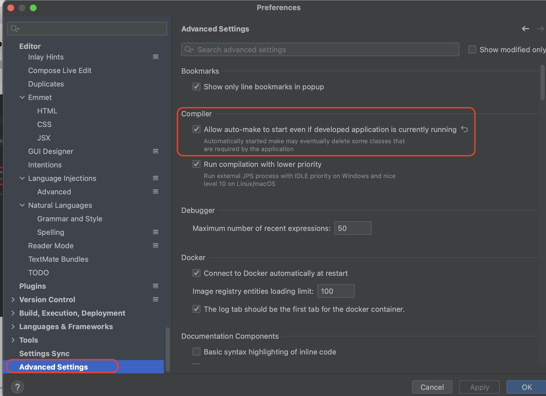The width and height of the screenshot is (546, 396).
Task: Click the reset-to-default icon beside auto-make option
Action: pyautogui.click(x=464, y=129)
